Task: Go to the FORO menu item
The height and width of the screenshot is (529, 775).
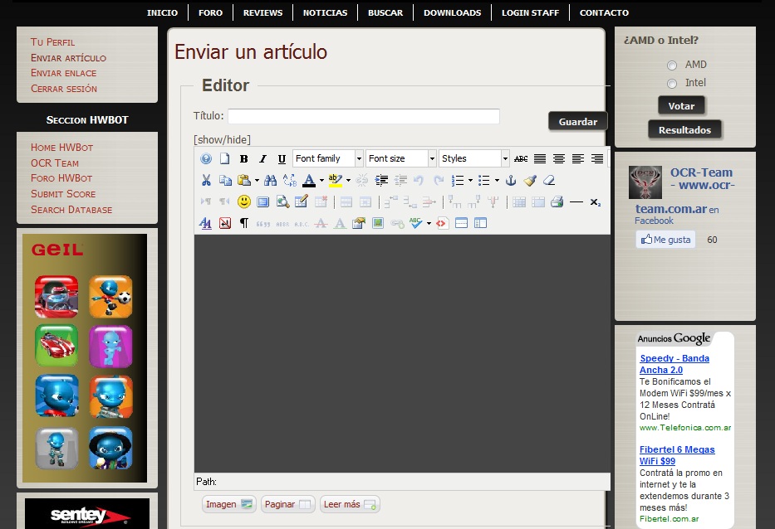Action: [x=210, y=12]
